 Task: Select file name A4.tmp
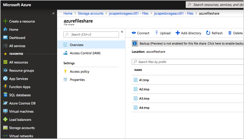pyautogui.click(x=144, y=108)
